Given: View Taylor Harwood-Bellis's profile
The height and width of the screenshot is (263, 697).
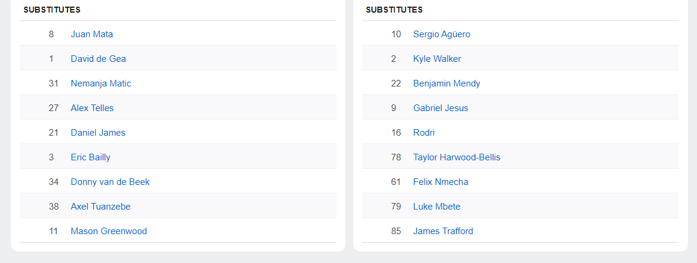Looking at the screenshot, I should (x=456, y=157).
